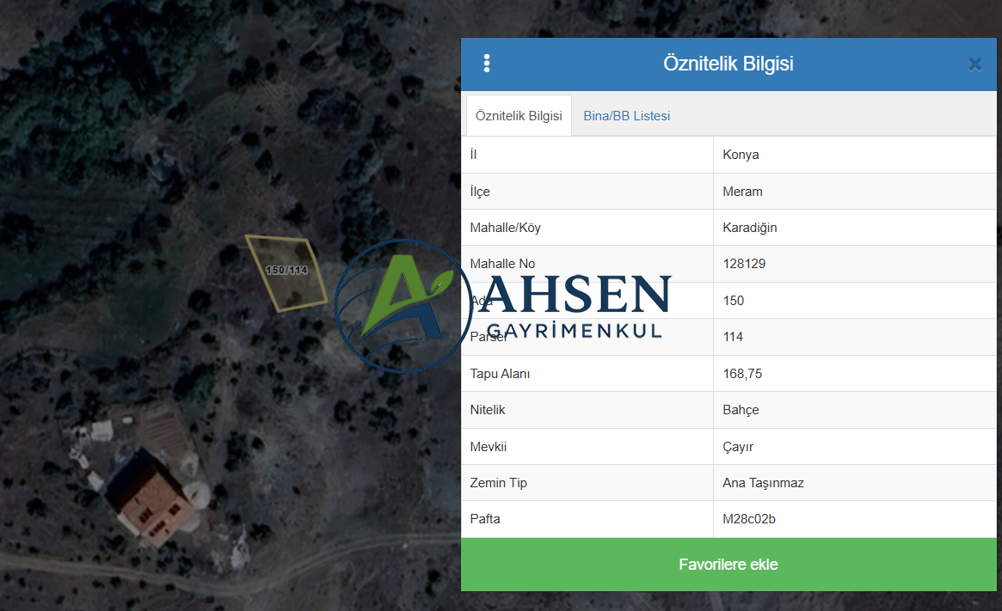The width and height of the screenshot is (1002, 611).
Task: Click the 150/114 parcel on the map
Action: click(286, 272)
